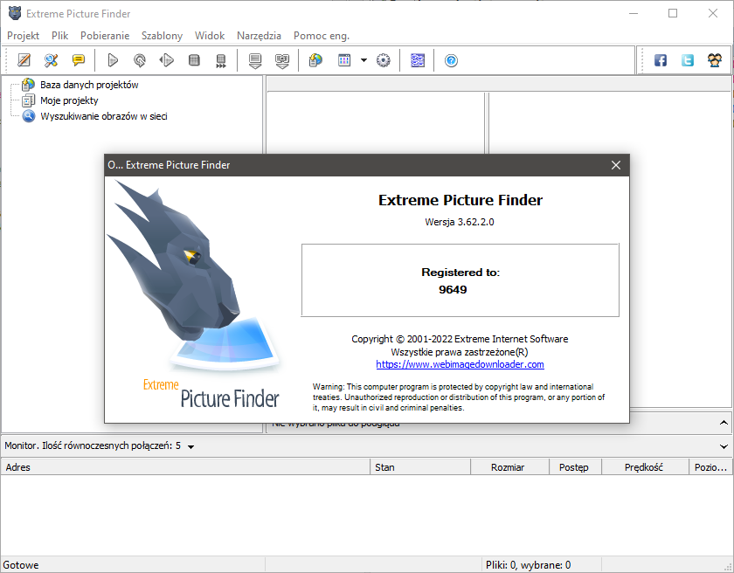The width and height of the screenshot is (734, 573).
Task: Select Baza danych projektów tree item
Action: (x=89, y=85)
